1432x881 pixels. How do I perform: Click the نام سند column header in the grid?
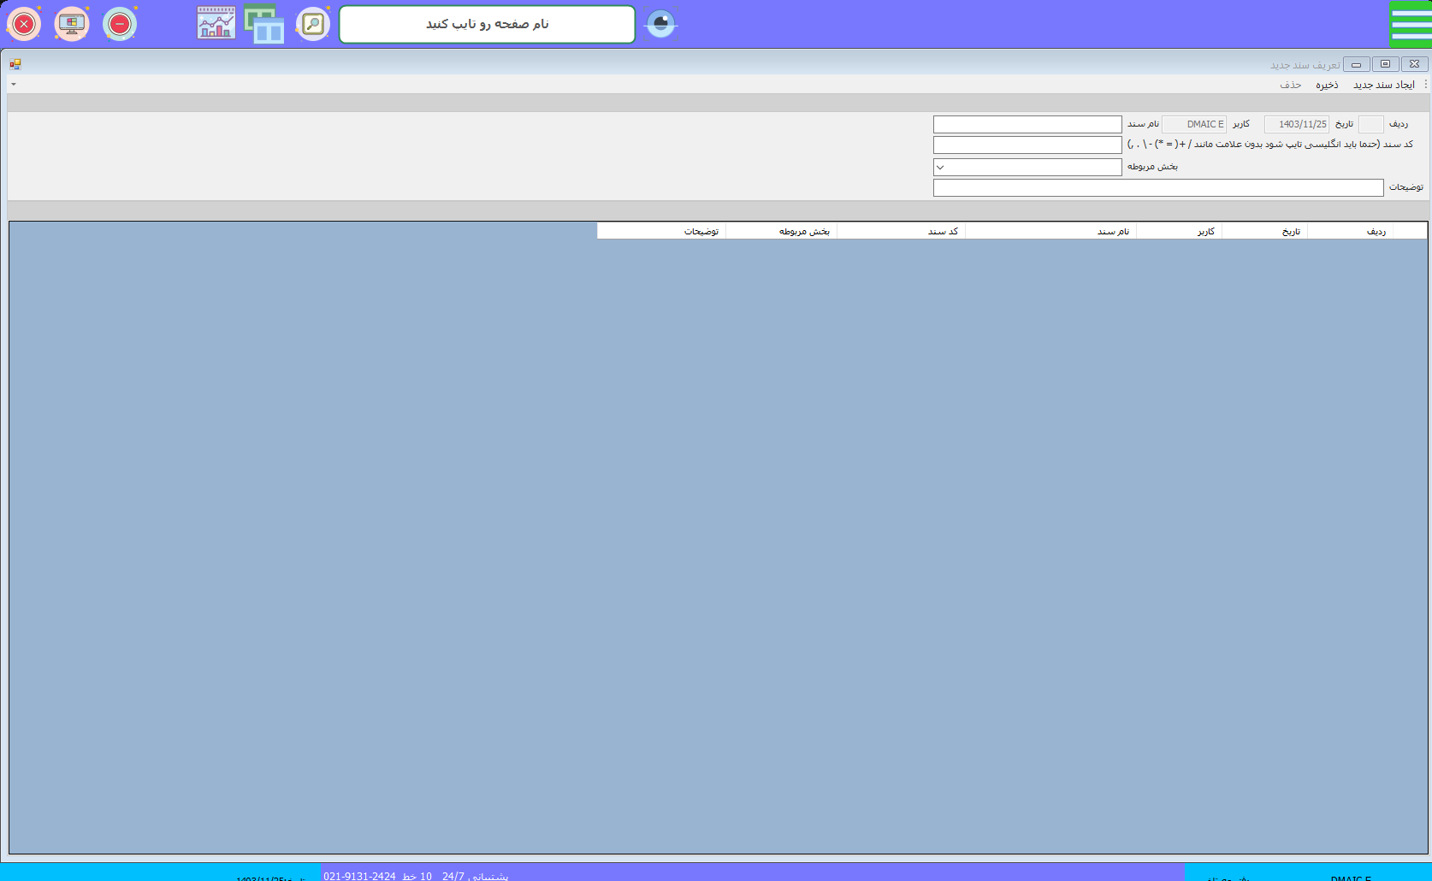click(1050, 231)
